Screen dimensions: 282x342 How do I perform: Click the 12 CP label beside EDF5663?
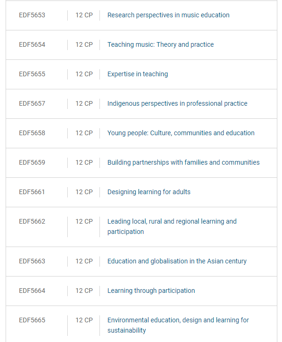pyautogui.click(x=84, y=261)
